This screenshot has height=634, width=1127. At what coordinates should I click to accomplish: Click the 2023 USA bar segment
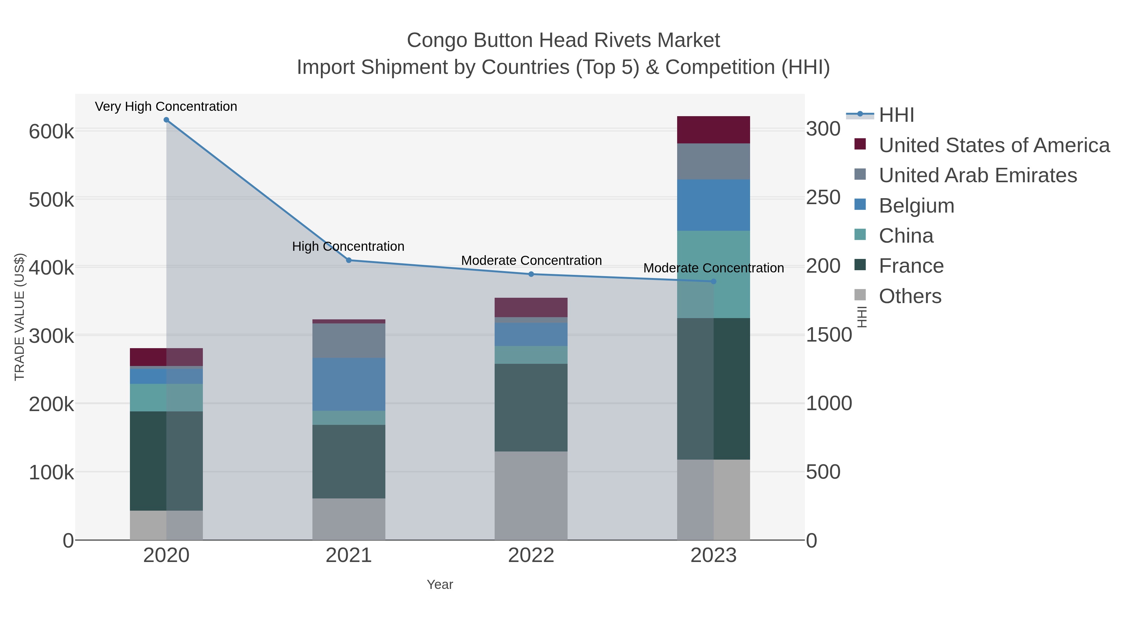713,130
